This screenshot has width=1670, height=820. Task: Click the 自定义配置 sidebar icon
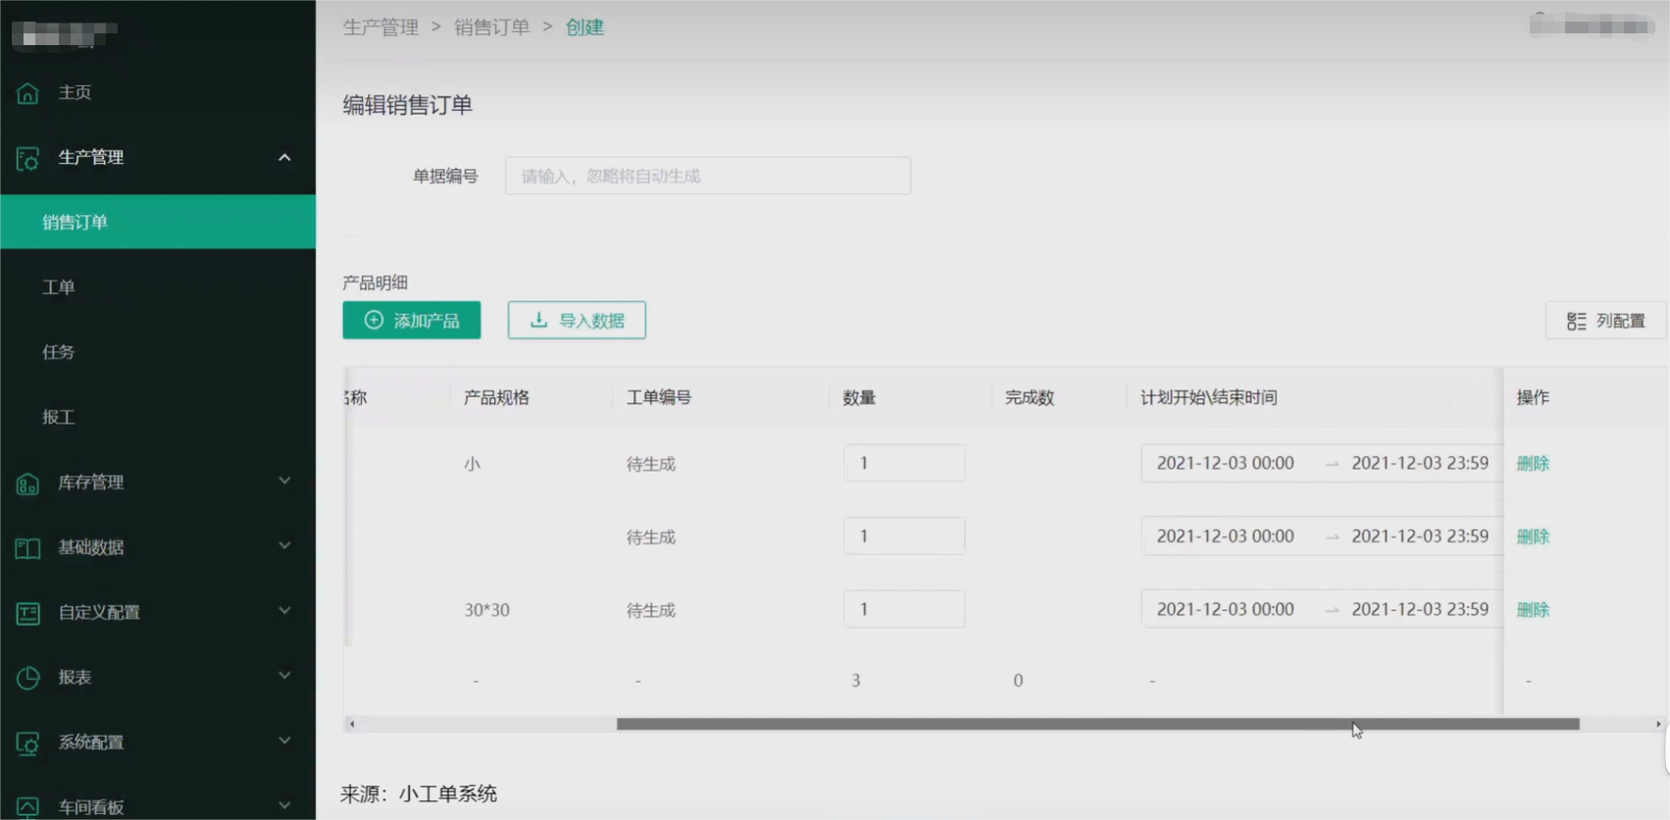[x=27, y=613]
